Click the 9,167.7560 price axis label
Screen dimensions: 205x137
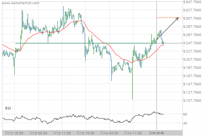(x=192, y=76)
